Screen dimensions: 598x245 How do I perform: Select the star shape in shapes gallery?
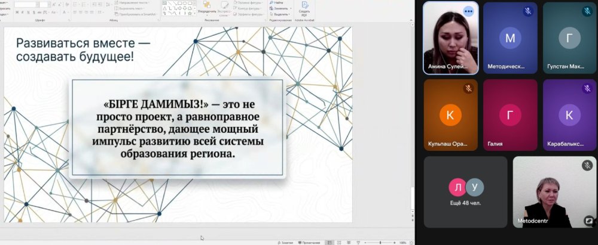click(190, 13)
